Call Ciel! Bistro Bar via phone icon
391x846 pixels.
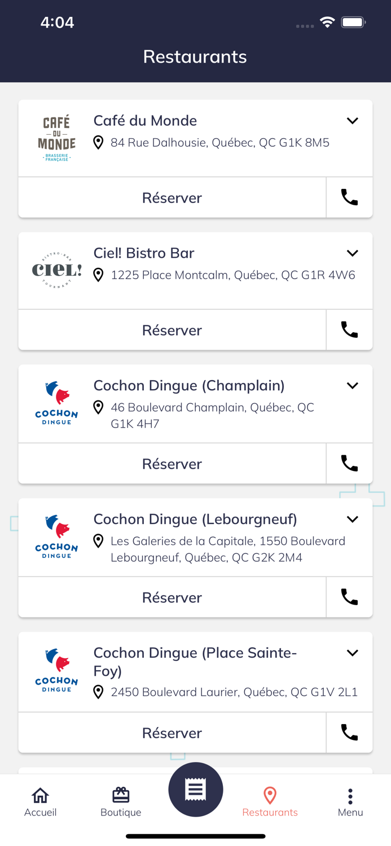[349, 330]
